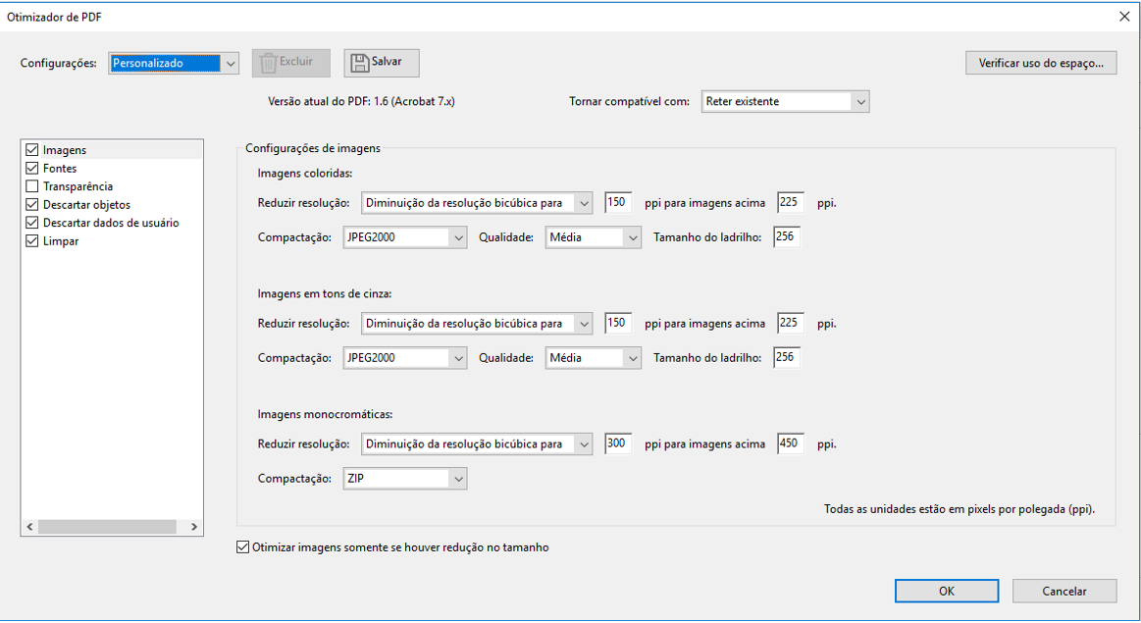The image size is (1141, 623).
Task: Open grayscale images Qualidade Média dropdown
Action: click(x=593, y=358)
